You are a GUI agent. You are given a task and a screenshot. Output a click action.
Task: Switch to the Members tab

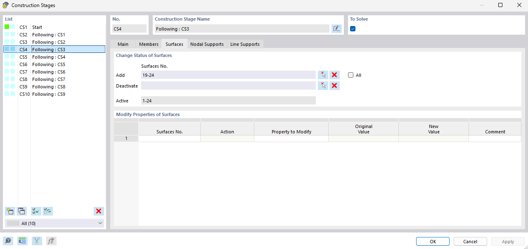pos(148,44)
